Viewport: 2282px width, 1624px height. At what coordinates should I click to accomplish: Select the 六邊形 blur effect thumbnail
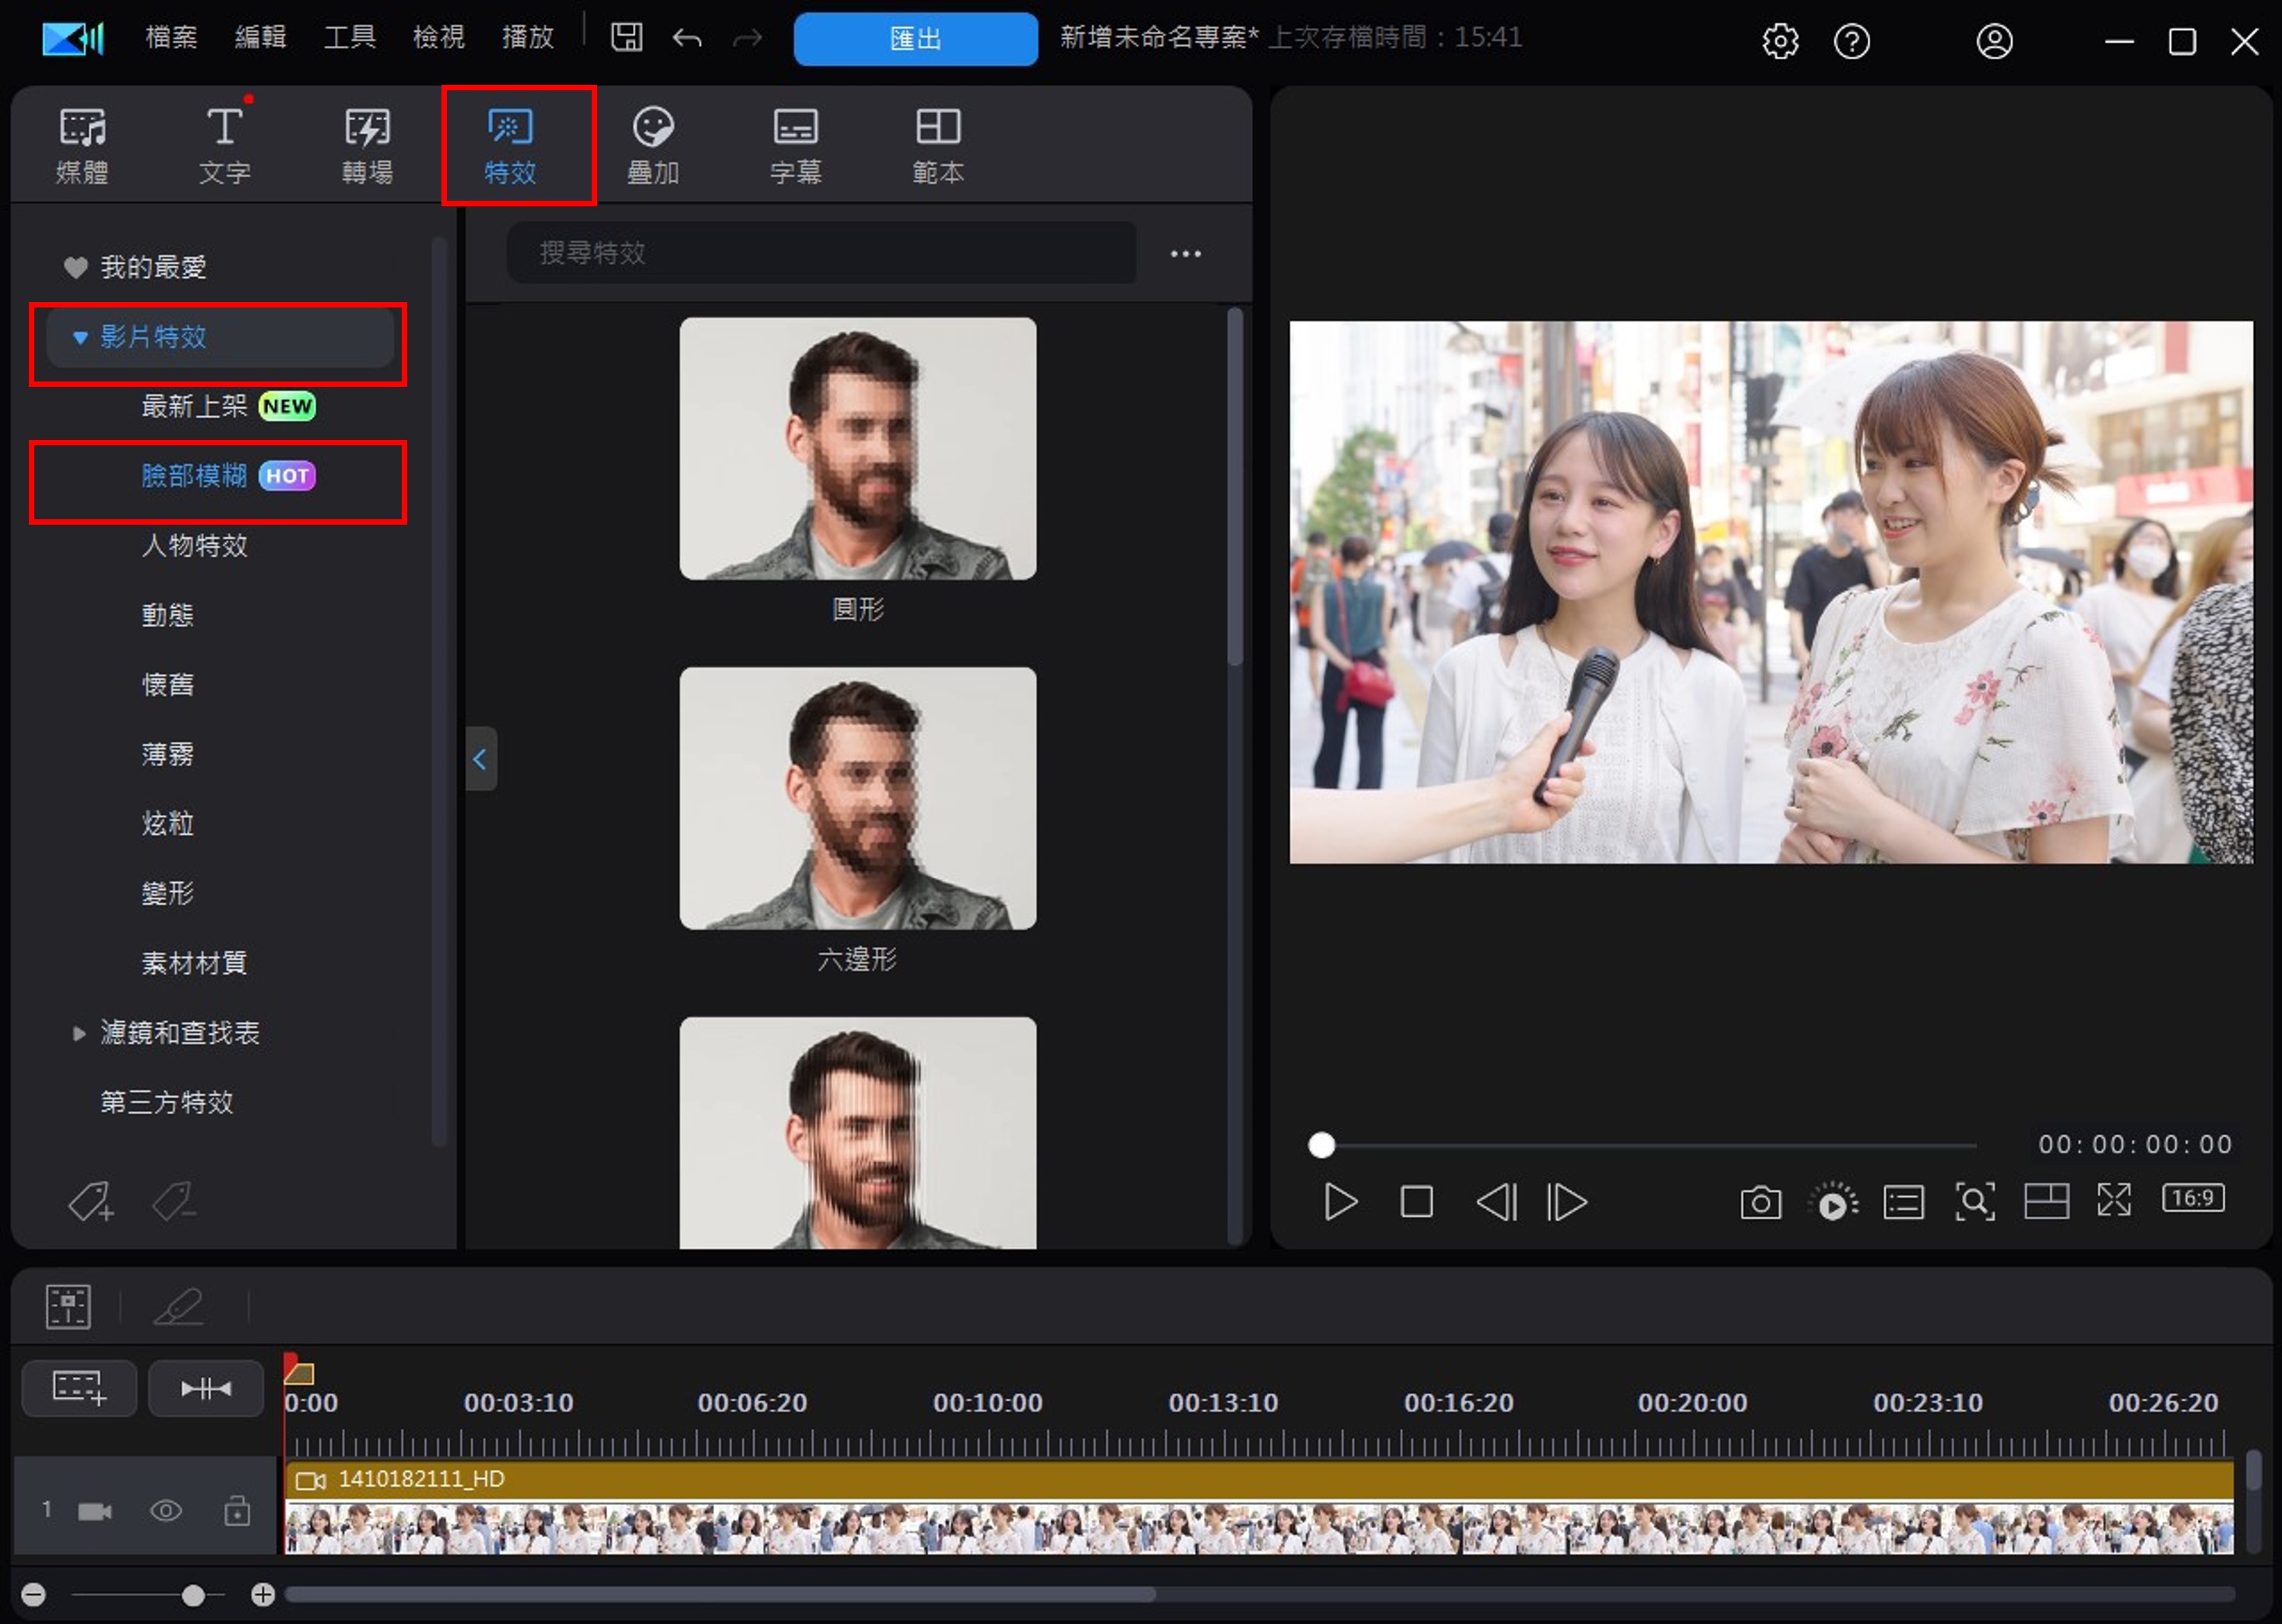857,798
